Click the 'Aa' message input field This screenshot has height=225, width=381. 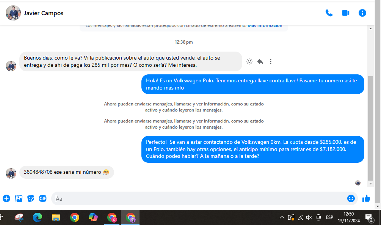click(x=197, y=198)
